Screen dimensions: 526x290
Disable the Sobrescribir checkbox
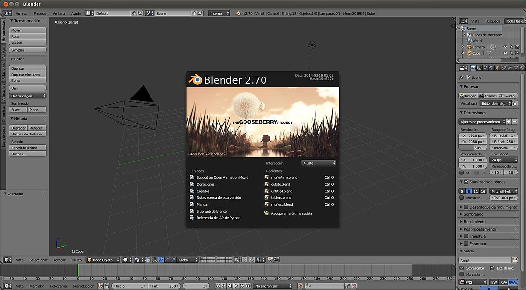(x=462, y=268)
